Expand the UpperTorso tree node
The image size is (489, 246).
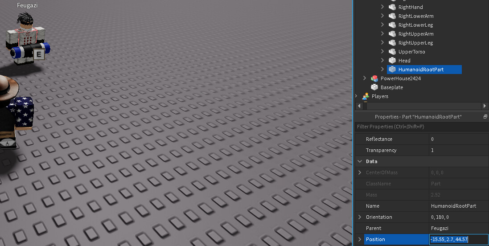tap(382, 51)
